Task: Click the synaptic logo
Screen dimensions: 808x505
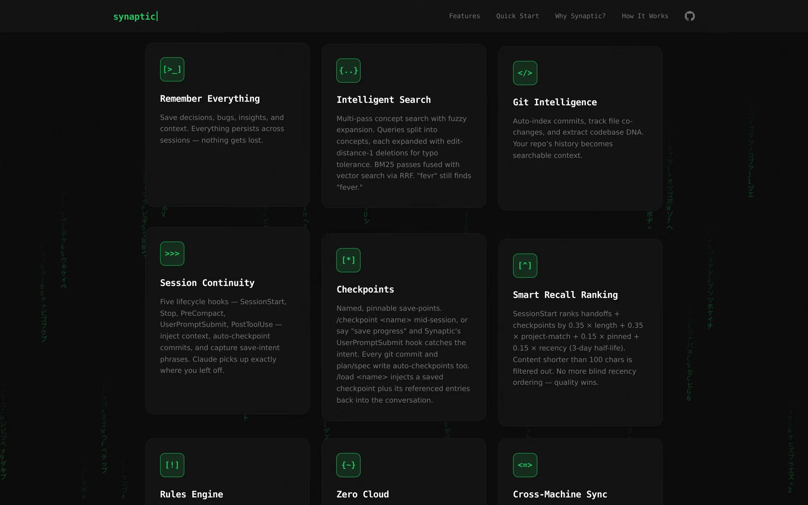Action: [x=136, y=16]
